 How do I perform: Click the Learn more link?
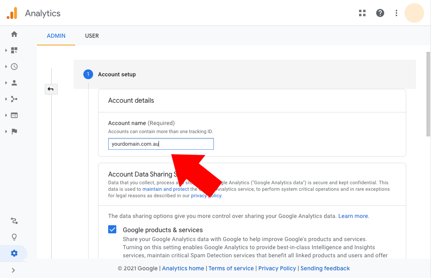353,216
